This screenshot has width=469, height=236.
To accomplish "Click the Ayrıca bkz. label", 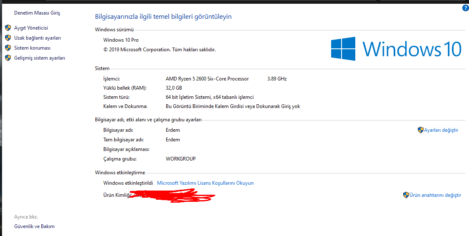I will coord(26,216).
